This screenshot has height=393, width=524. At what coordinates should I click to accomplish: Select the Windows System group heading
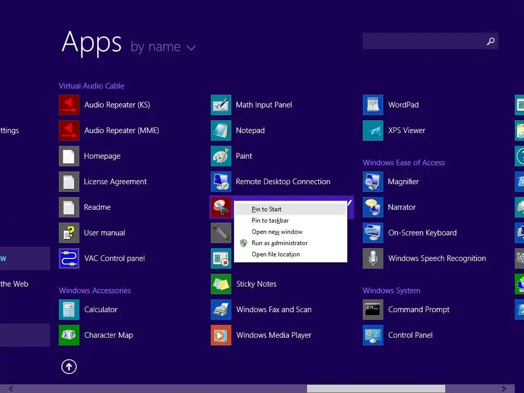(x=391, y=291)
